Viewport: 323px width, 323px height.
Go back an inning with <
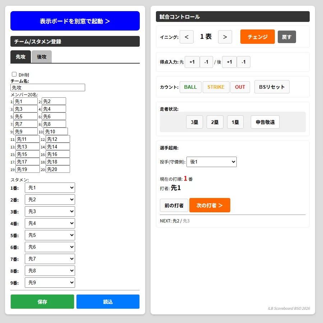pos(186,37)
